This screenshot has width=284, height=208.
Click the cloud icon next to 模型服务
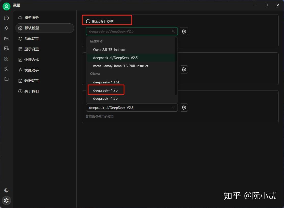tap(20, 18)
